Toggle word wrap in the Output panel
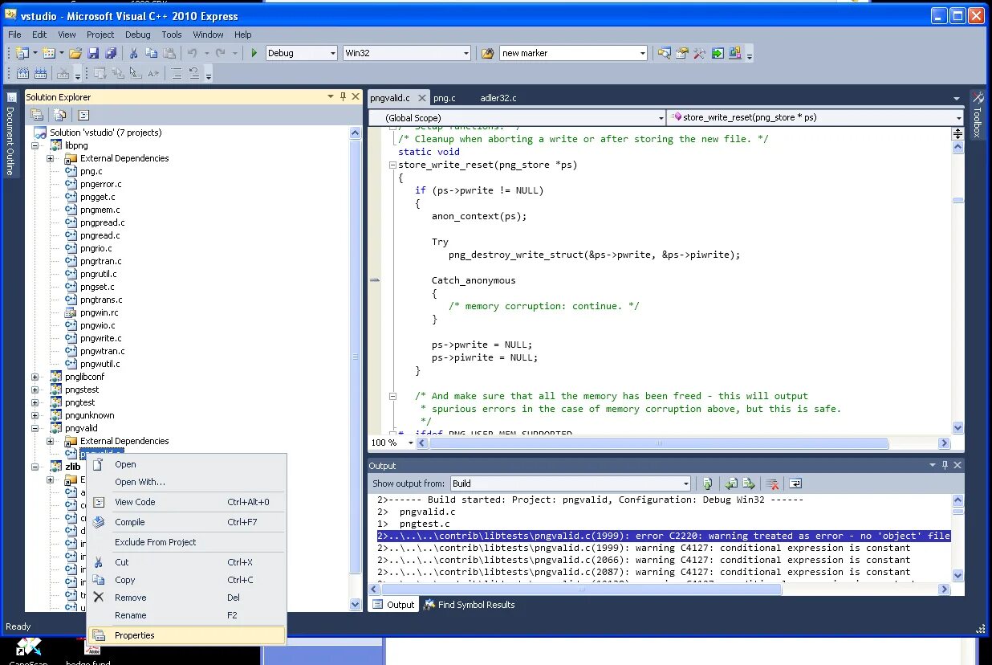Image resolution: width=992 pixels, height=665 pixels. coord(795,483)
